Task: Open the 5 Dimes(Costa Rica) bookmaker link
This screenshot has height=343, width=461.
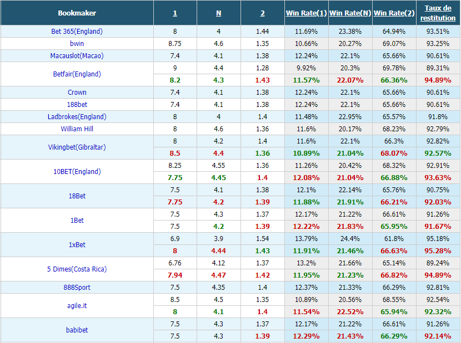Action: point(77,269)
